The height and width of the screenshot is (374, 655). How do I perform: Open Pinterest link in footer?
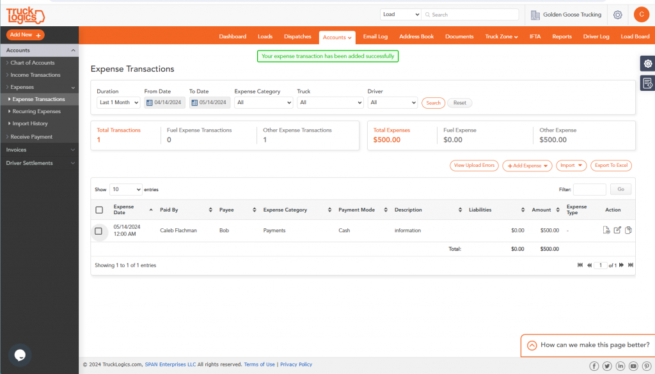(x=647, y=366)
